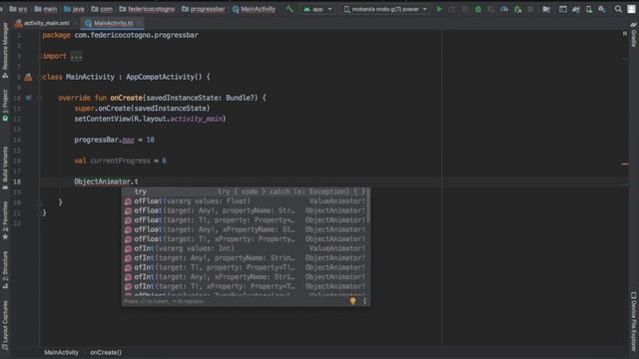The height and width of the screenshot is (359, 639).
Task: Select ofFloat target T xProperty suggestion
Action: pos(245,239)
